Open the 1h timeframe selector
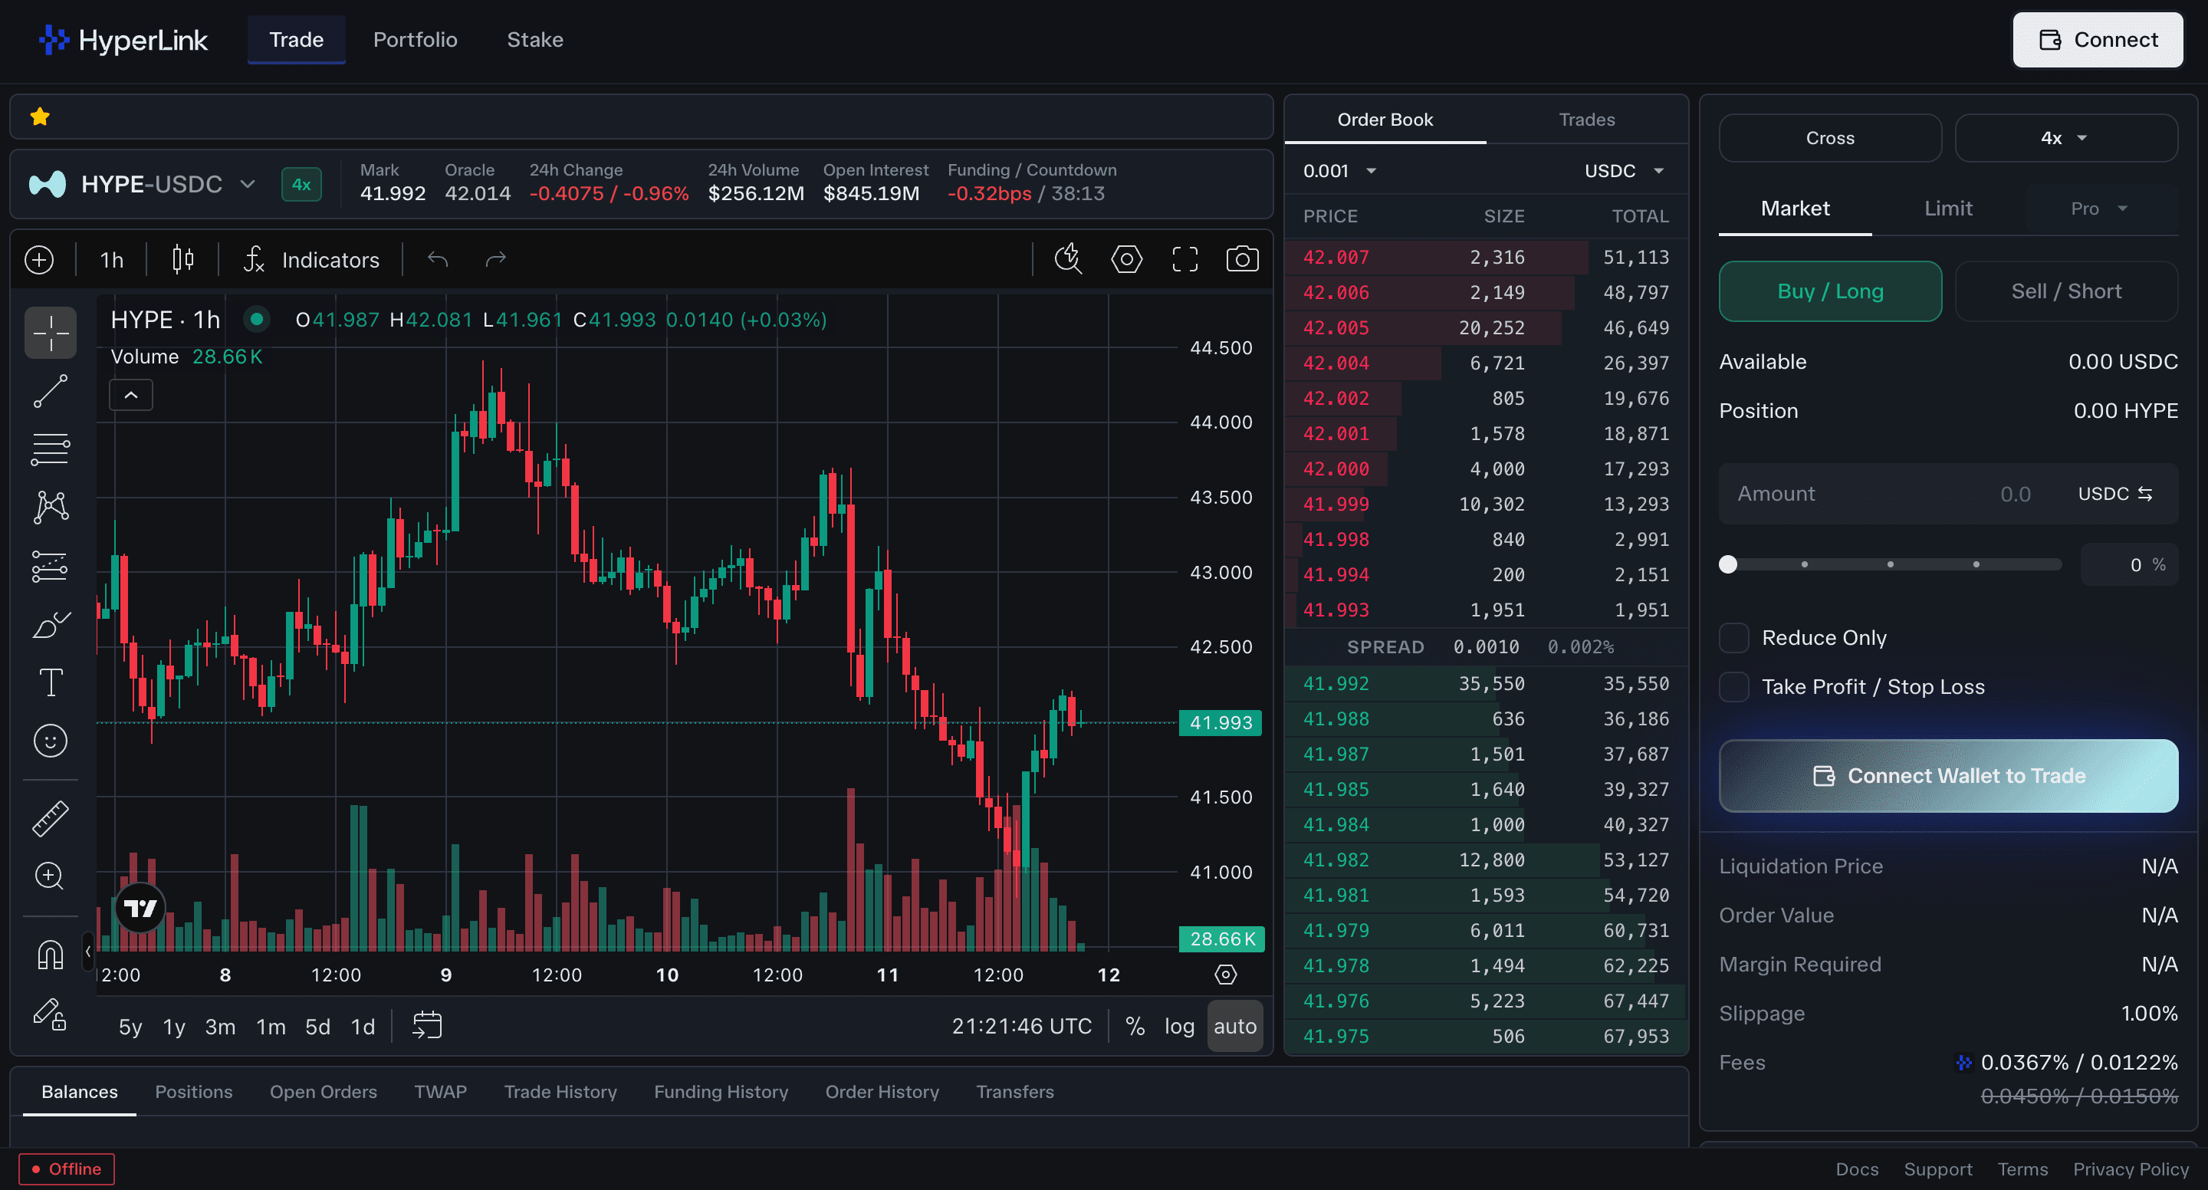This screenshot has height=1190, width=2208. pos(111,260)
